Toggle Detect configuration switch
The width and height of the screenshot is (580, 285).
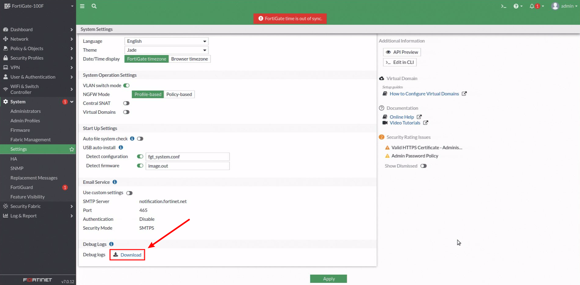tap(140, 157)
